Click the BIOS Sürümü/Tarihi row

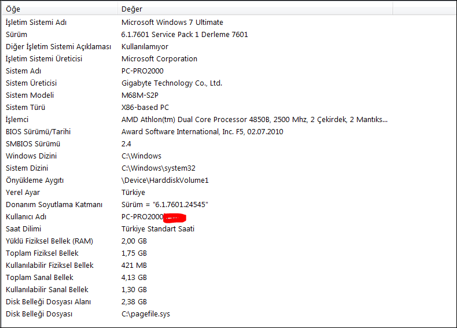point(37,131)
